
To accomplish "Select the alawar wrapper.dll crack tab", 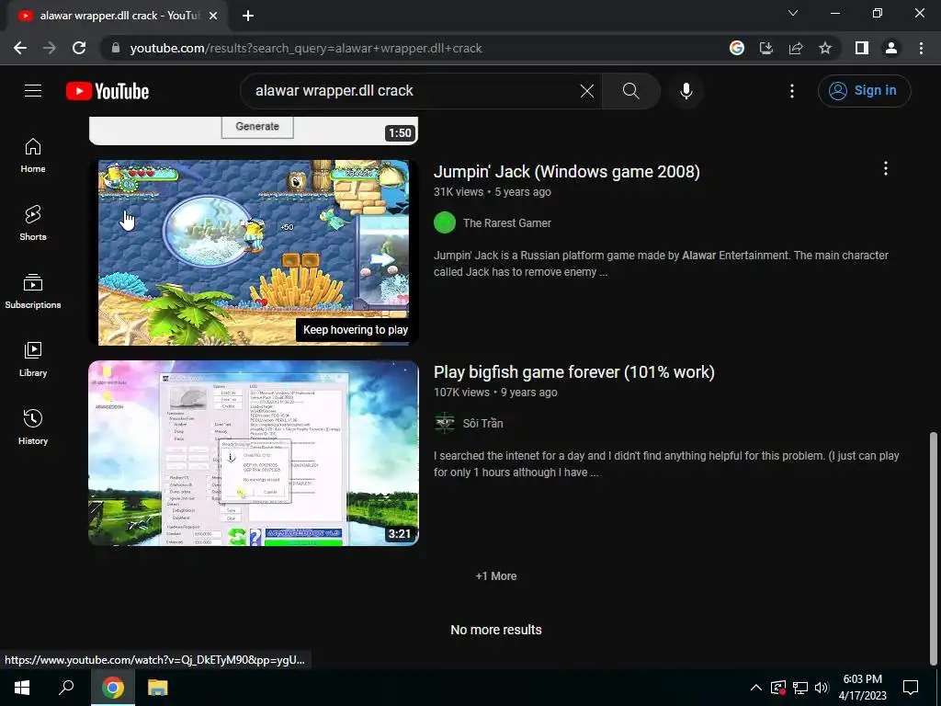I will point(118,16).
